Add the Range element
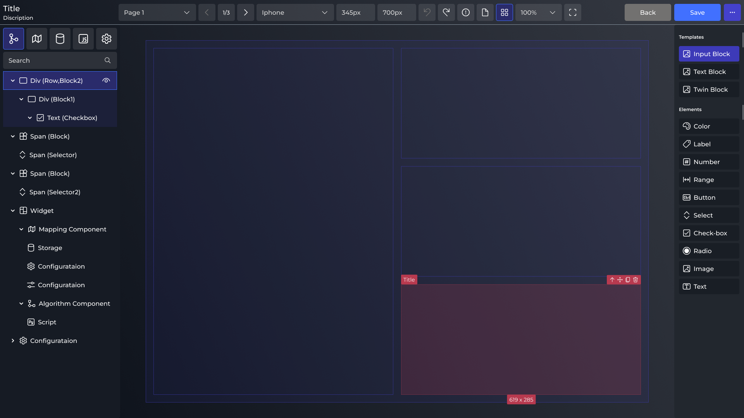744x418 pixels. tap(709, 180)
